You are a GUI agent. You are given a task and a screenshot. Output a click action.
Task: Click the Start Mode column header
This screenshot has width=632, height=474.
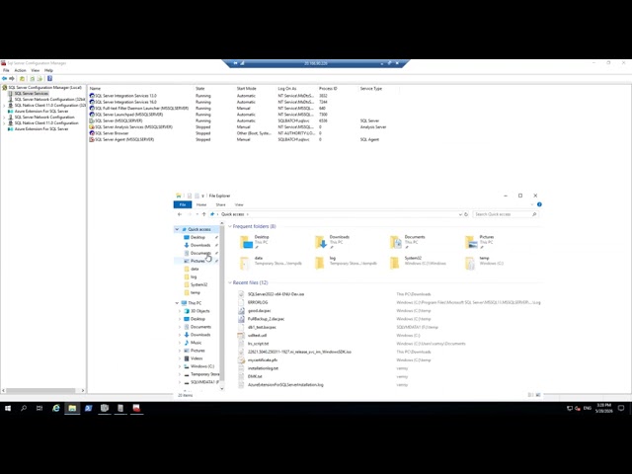(x=246, y=88)
